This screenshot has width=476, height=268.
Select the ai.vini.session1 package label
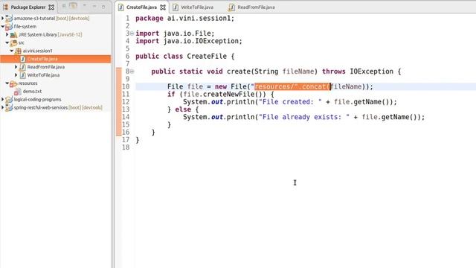coord(37,51)
